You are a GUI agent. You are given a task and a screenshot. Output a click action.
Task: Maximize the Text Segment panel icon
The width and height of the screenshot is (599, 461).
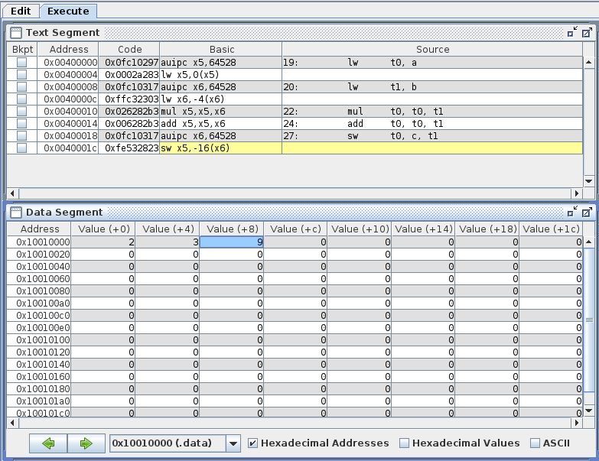(x=587, y=33)
